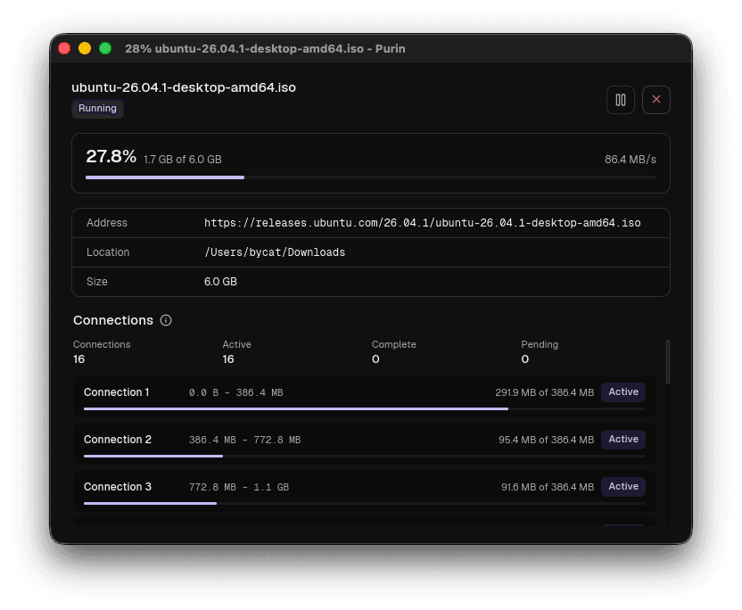Click the '386.4 MB - 772.8 MB' byte range

click(244, 440)
